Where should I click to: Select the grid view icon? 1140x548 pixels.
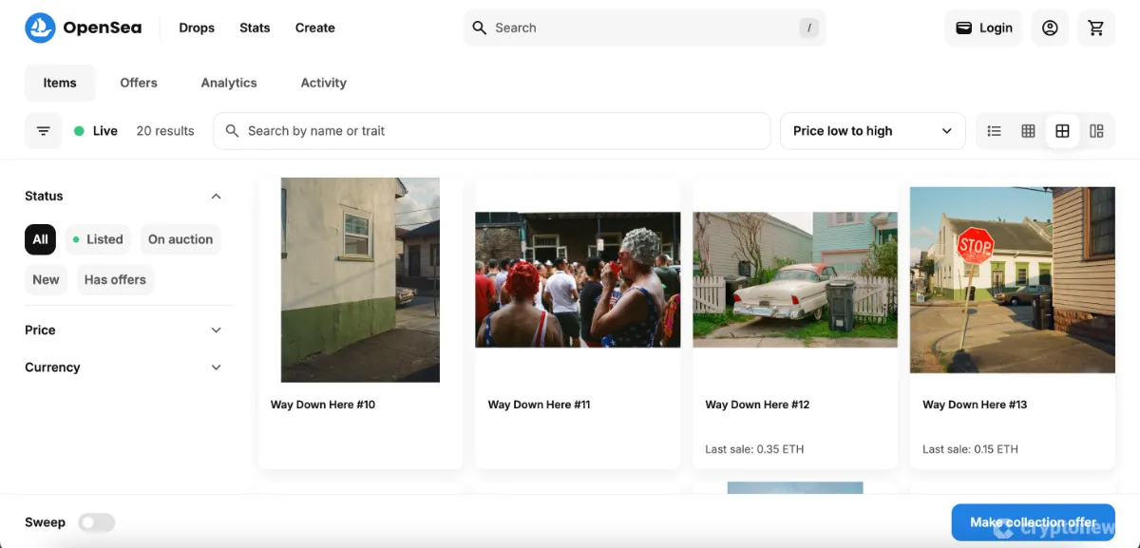[1028, 130]
